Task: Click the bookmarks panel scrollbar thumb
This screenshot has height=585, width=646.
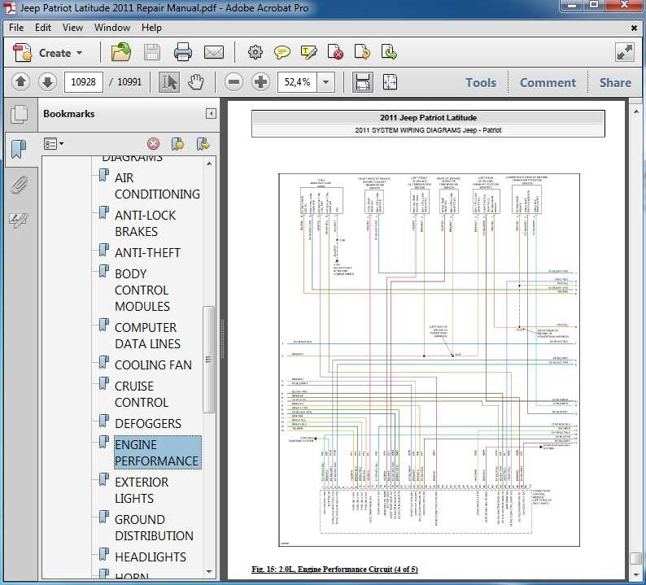Action: click(x=209, y=360)
